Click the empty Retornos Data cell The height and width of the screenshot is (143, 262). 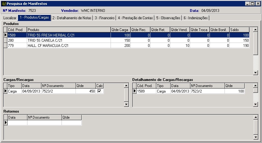click(17, 123)
